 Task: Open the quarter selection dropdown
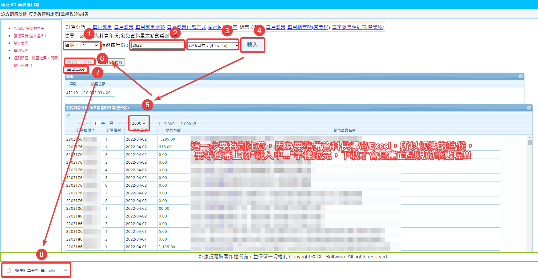[213, 45]
